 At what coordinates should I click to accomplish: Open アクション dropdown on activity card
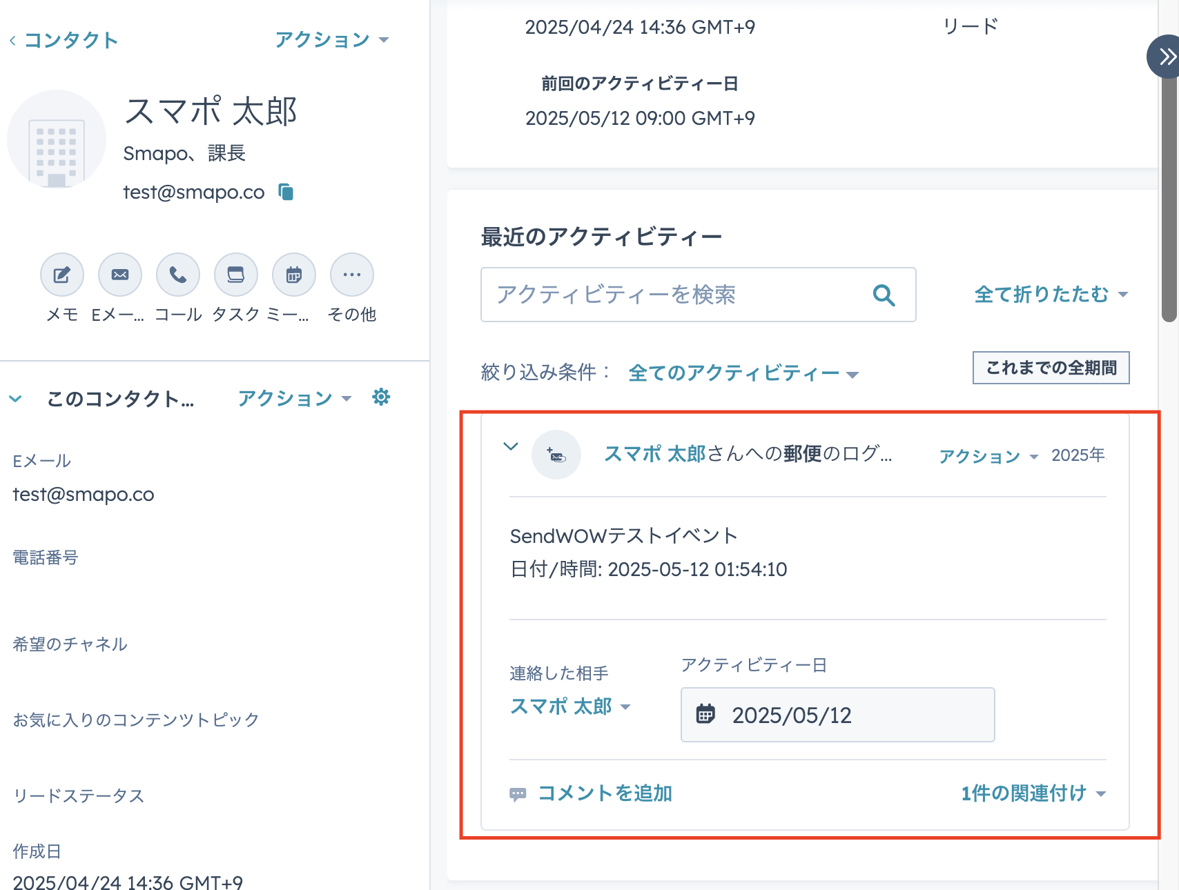[x=988, y=456]
